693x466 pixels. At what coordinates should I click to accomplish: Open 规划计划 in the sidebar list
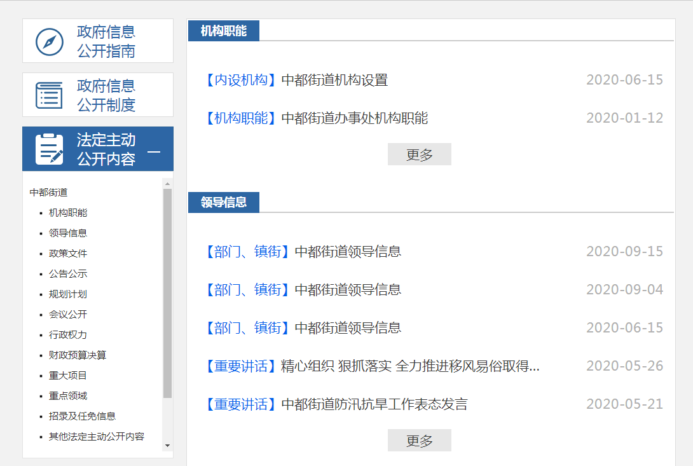[68, 294]
